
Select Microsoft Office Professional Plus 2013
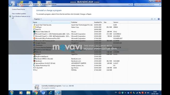(80, 39)
